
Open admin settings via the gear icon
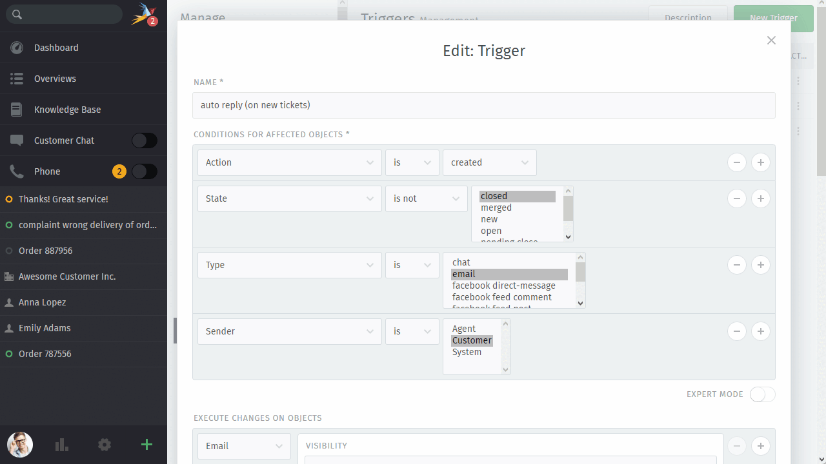(x=104, y=445)
